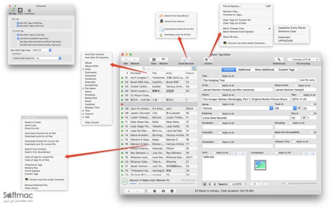Choose Reveal in Finder context menu item

pos(33,122)
